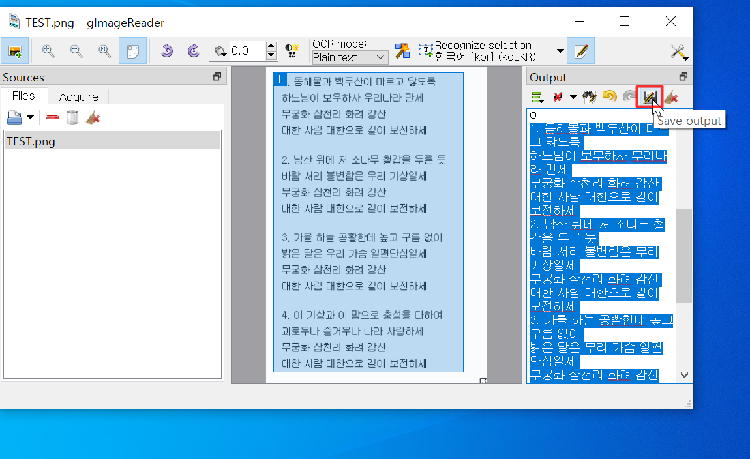Increase rotation angle with up stepper
This screenshot has width=750, height=459.
pyautogui.click(x=271, y=46)
